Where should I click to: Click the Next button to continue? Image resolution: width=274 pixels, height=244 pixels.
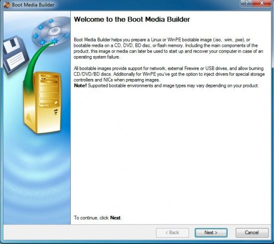211,233
